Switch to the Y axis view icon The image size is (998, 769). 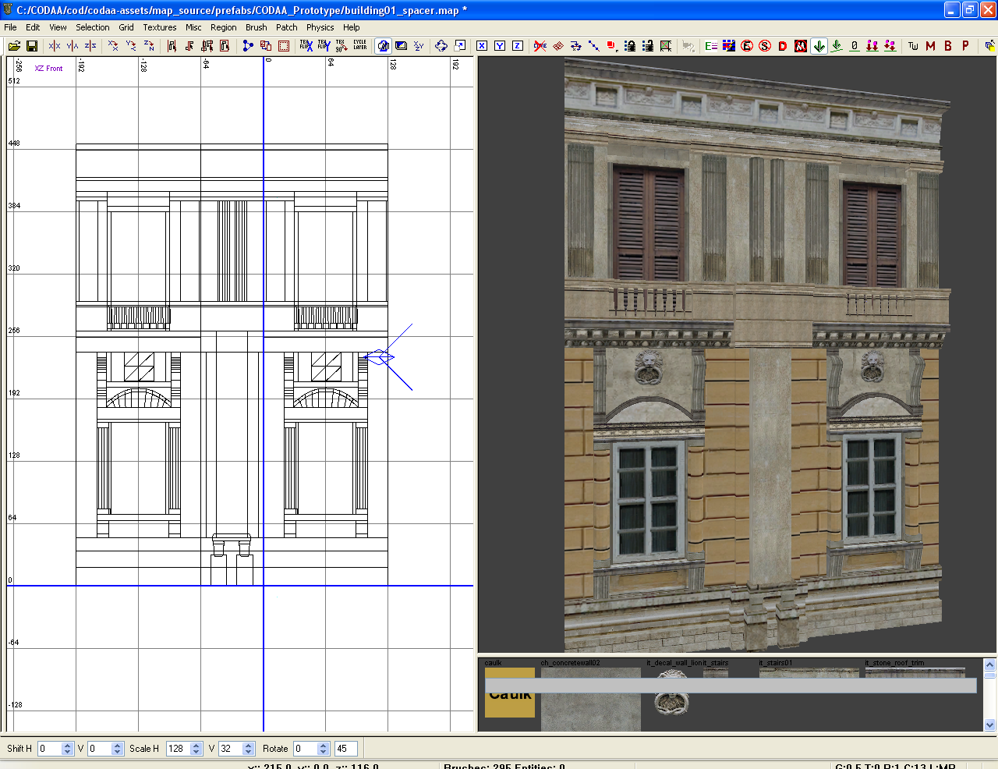[500, 46]
